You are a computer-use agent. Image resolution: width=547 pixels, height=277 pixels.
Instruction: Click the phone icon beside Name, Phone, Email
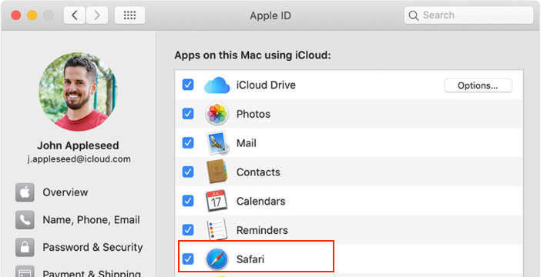click(x=25, y=220)
